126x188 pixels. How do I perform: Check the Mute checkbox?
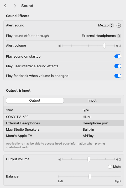pyautogui.click(x=110, y=167)
